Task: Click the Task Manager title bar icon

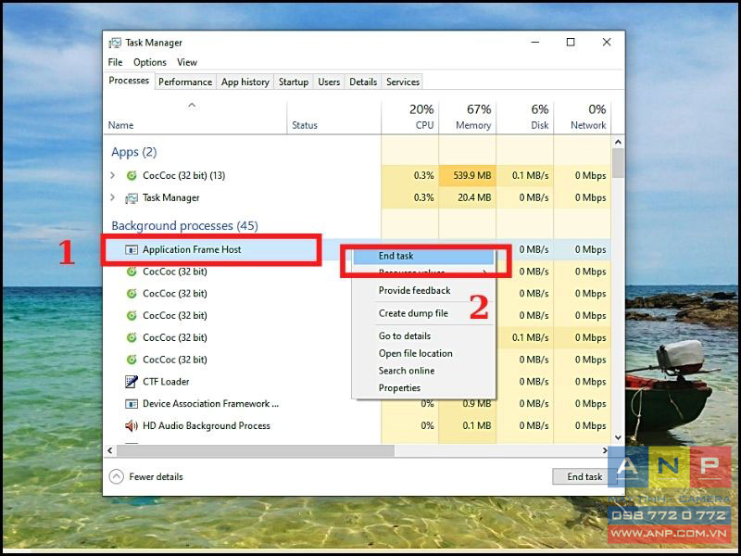Action: (x=114, y=43)
